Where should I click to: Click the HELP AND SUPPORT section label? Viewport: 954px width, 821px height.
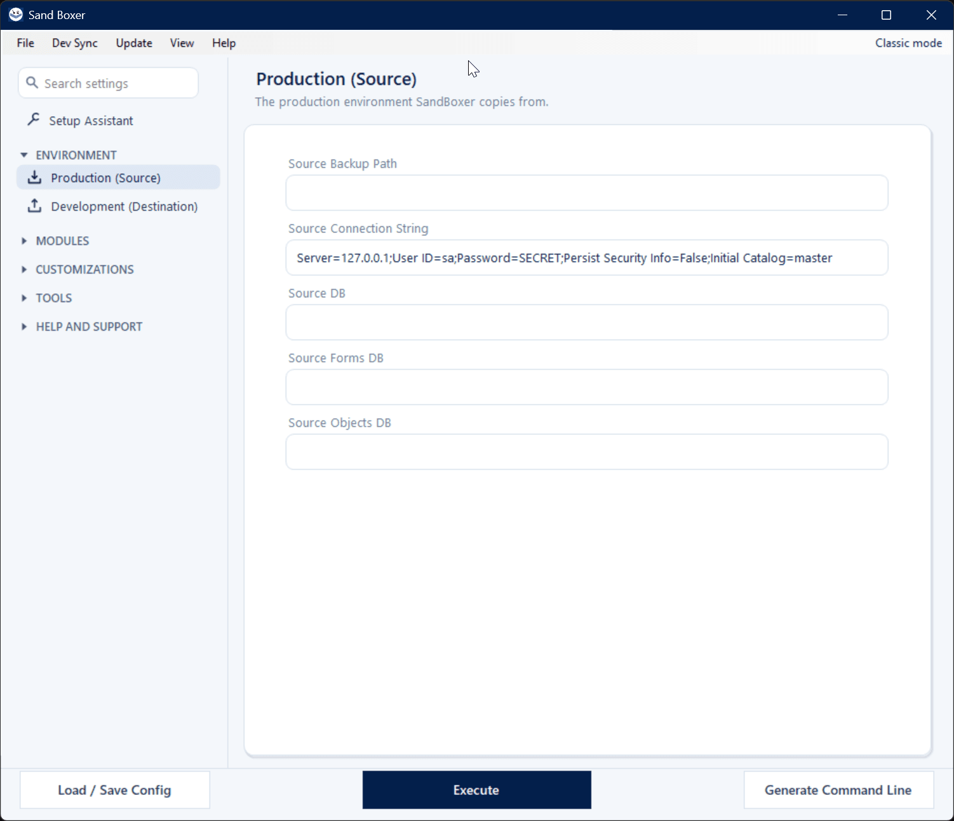[89, 326]
